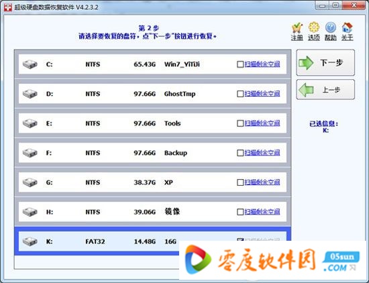
Task: Enable scan remaining space for F:
Action: pos(240,153)
